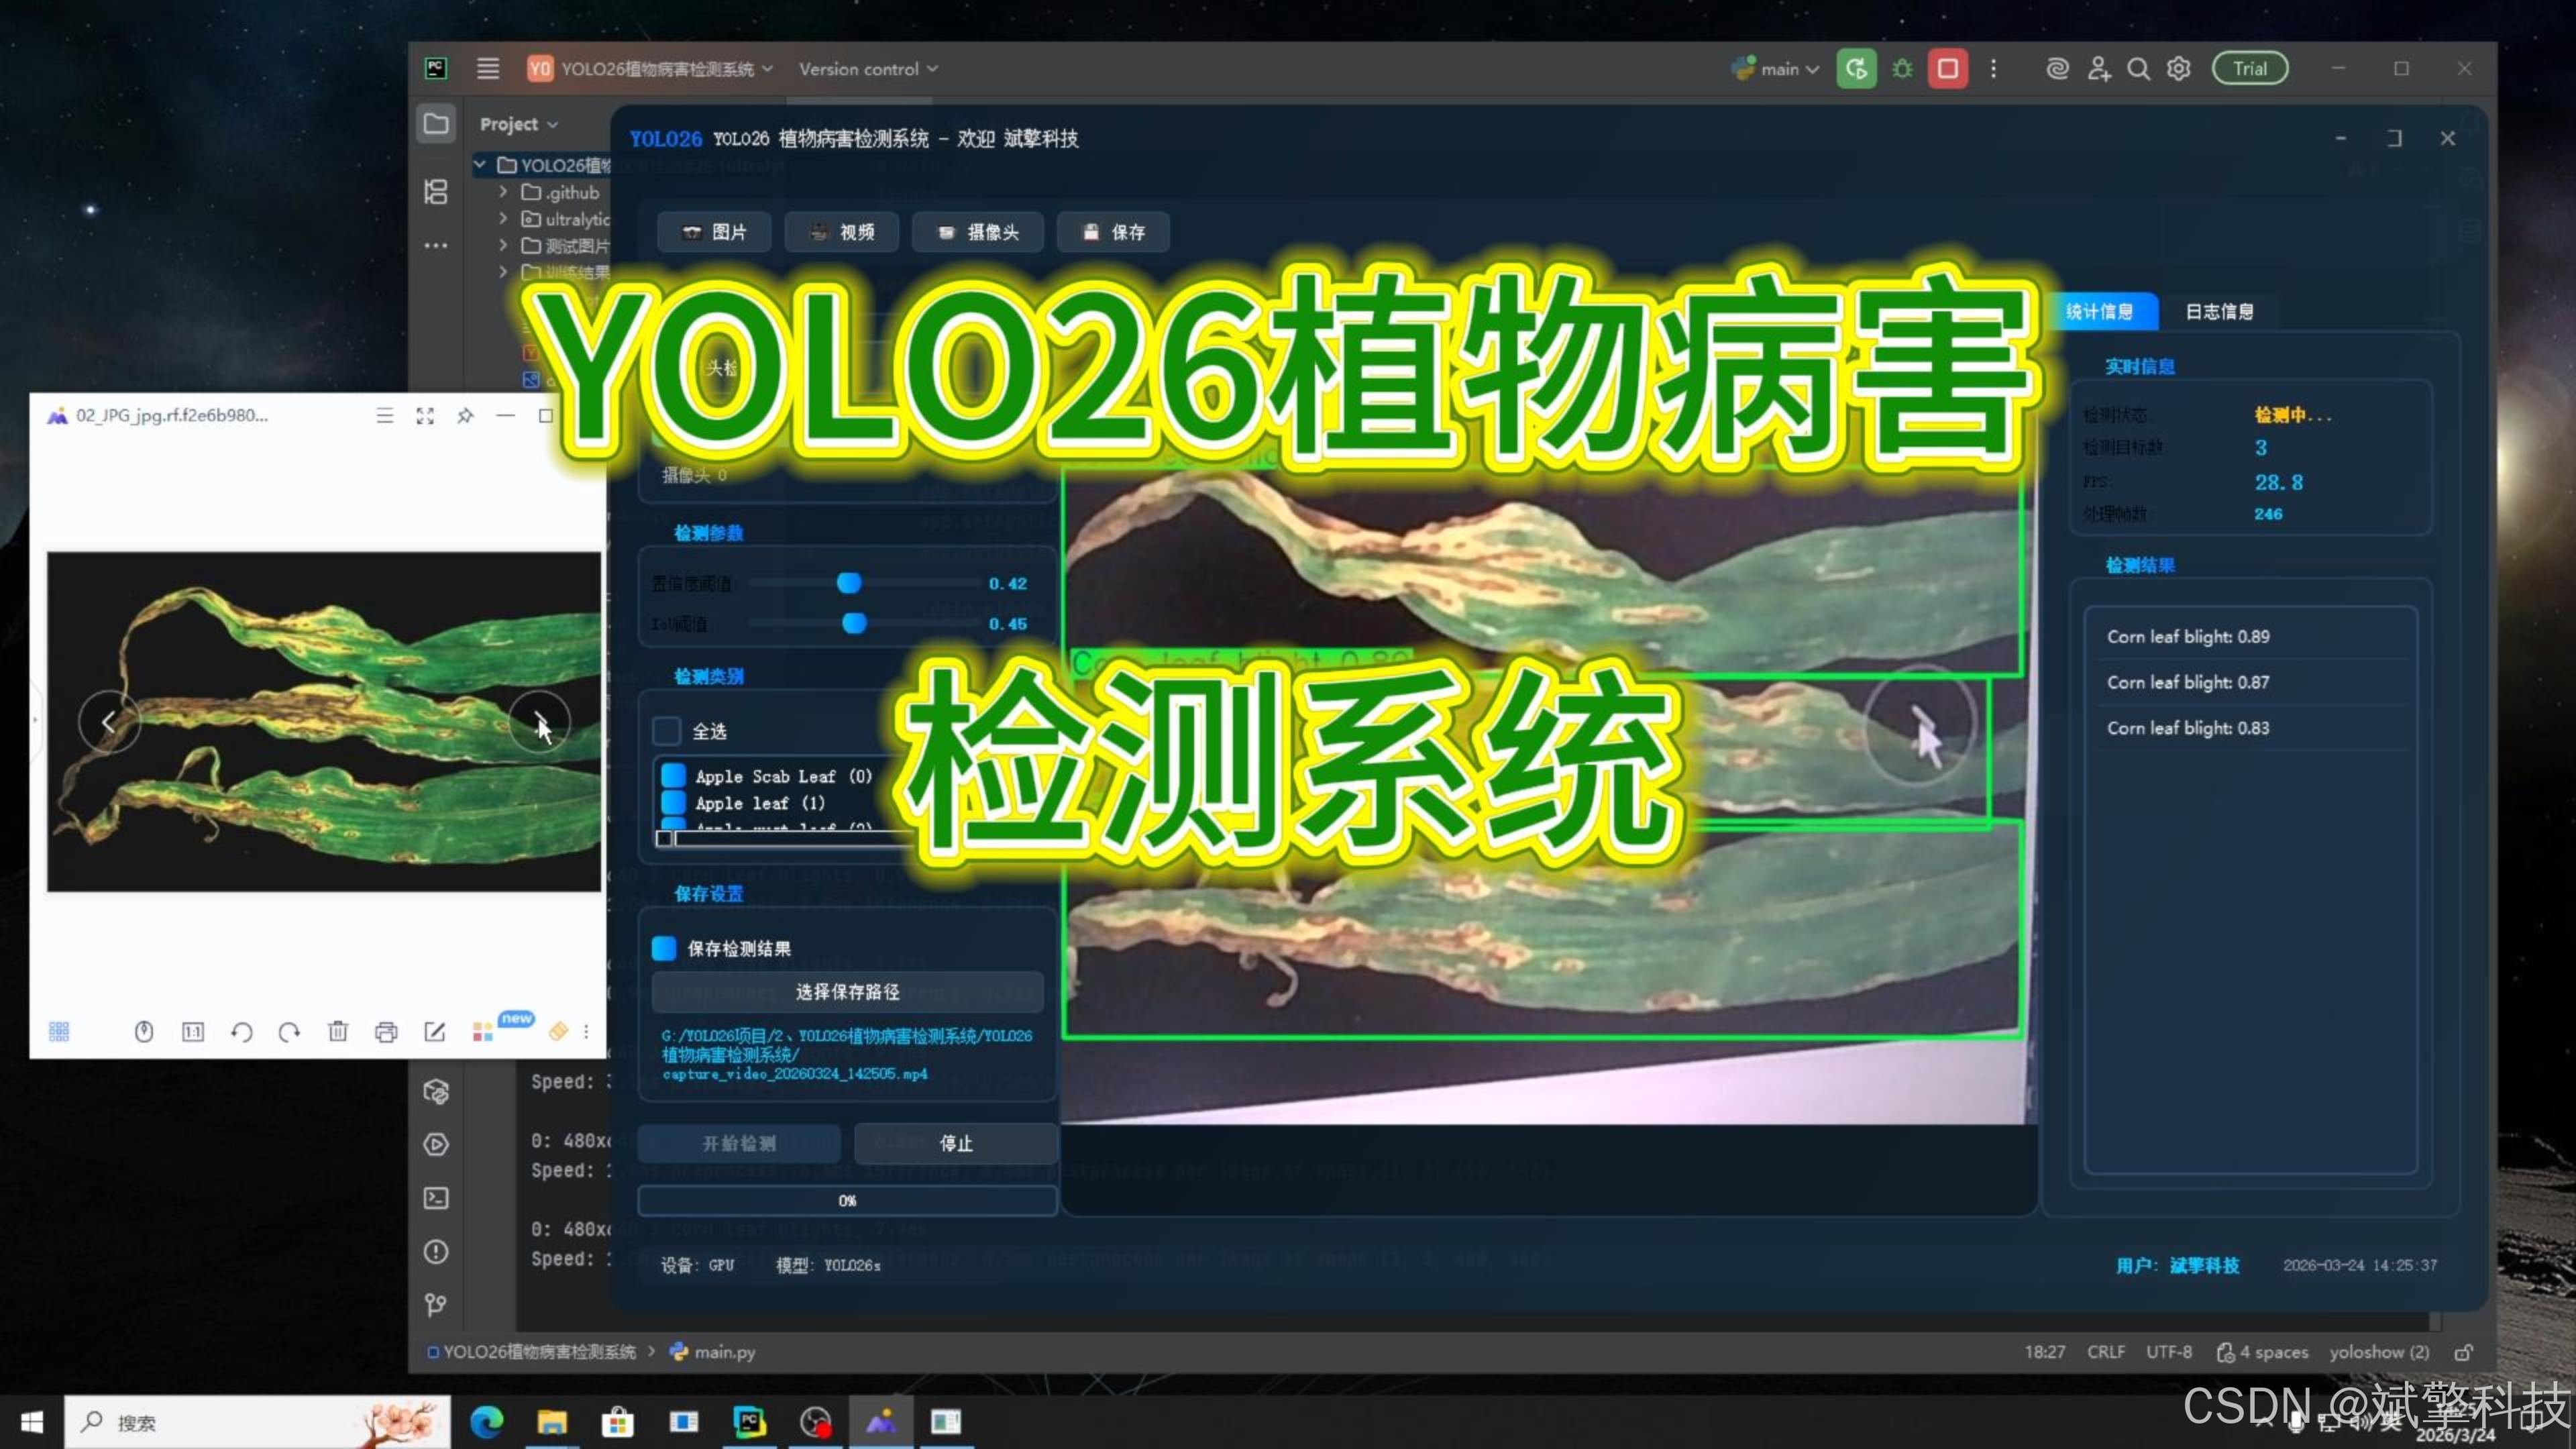Edit the image with pencil icon
Screen dimensions: 2576x1449
pyautogui.click(x=434, y=1031)
